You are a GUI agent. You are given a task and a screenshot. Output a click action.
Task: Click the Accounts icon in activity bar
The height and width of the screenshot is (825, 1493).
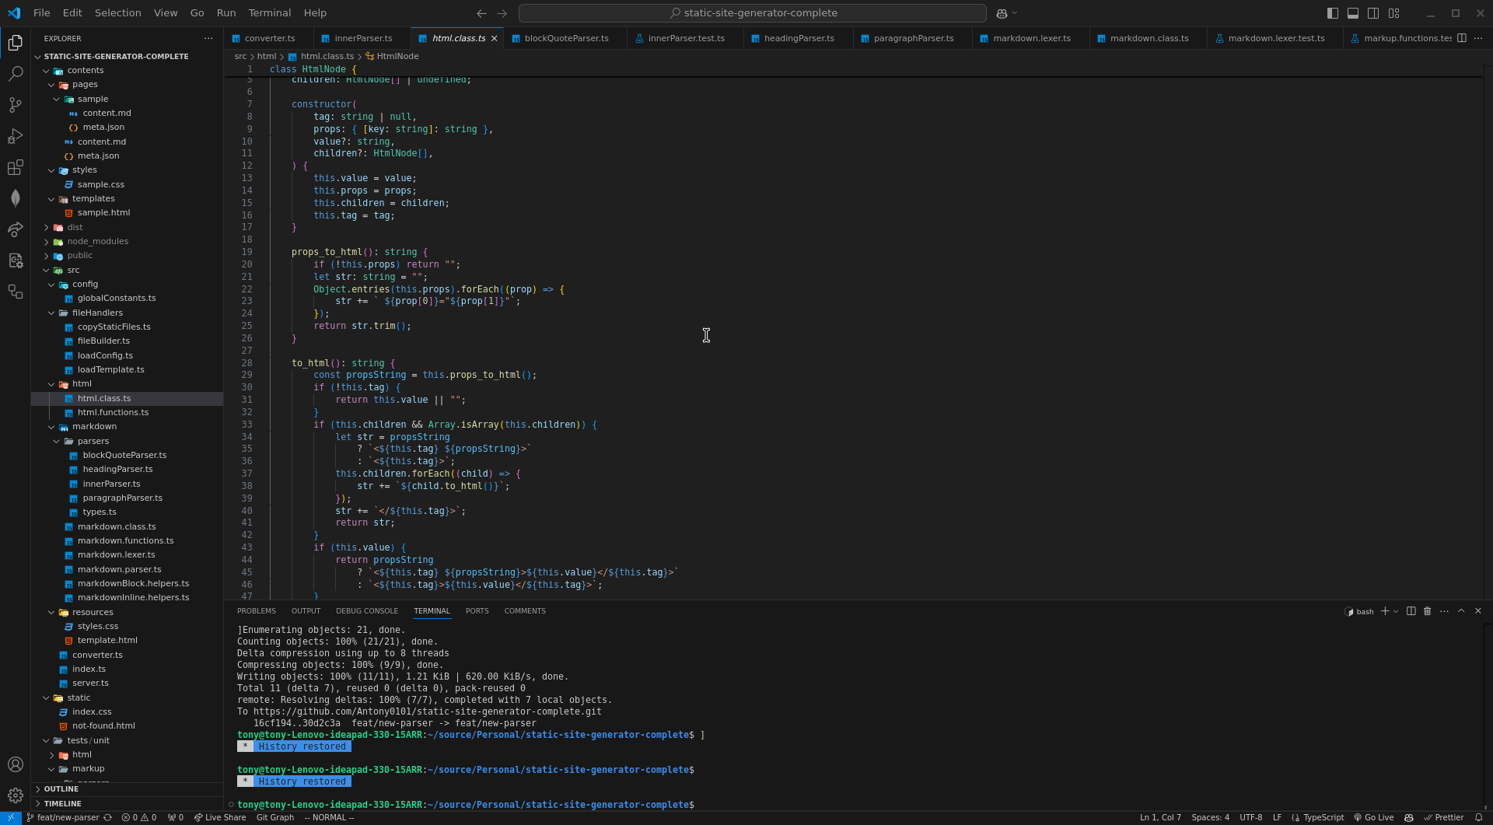(x=15, y=764)
